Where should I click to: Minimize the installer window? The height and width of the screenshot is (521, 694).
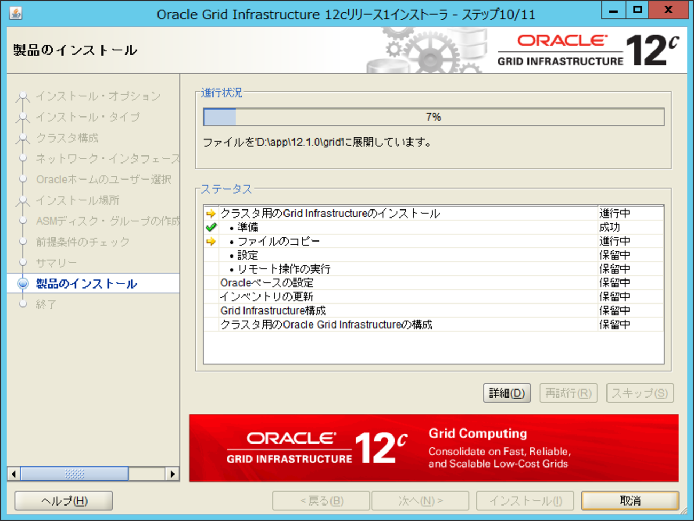click(x=613, y=11)
